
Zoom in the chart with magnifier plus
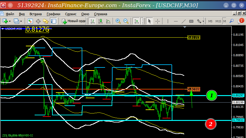(118, 21)
